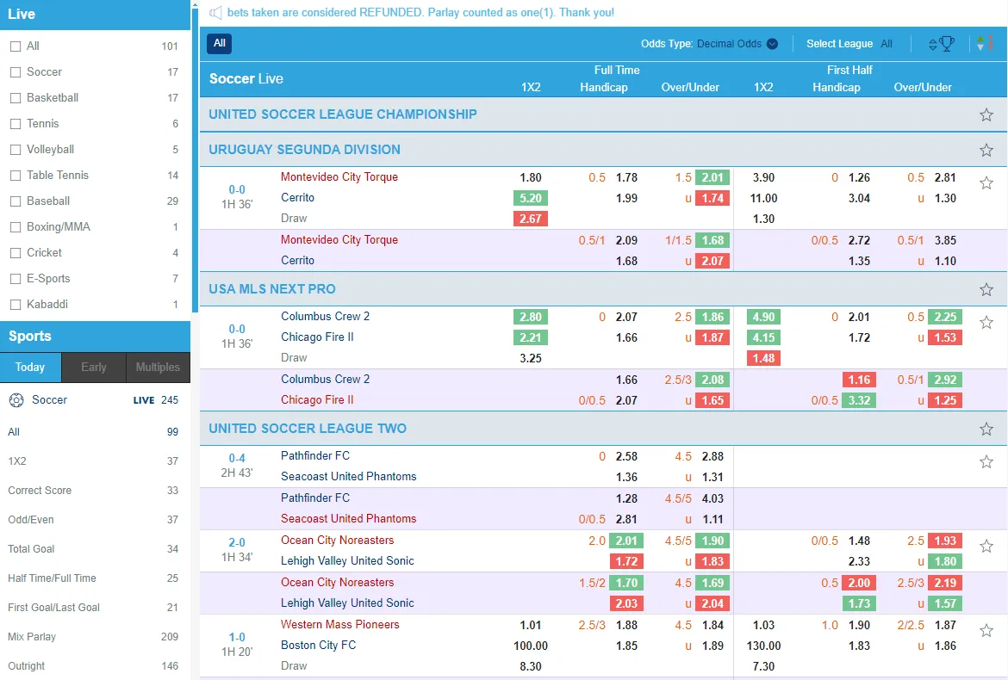This screenshot has width=1008, height=680.
Task: Click the All filter button above Soccer Live
Action: [220, 43]
